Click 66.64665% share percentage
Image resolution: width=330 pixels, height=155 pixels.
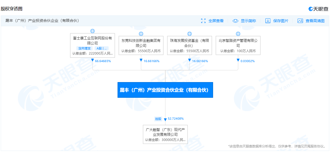click(x=103, y=61)
